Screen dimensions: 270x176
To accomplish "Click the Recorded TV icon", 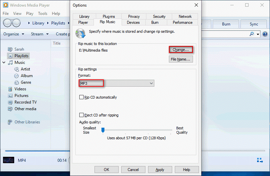I will (x=10, y=102).
